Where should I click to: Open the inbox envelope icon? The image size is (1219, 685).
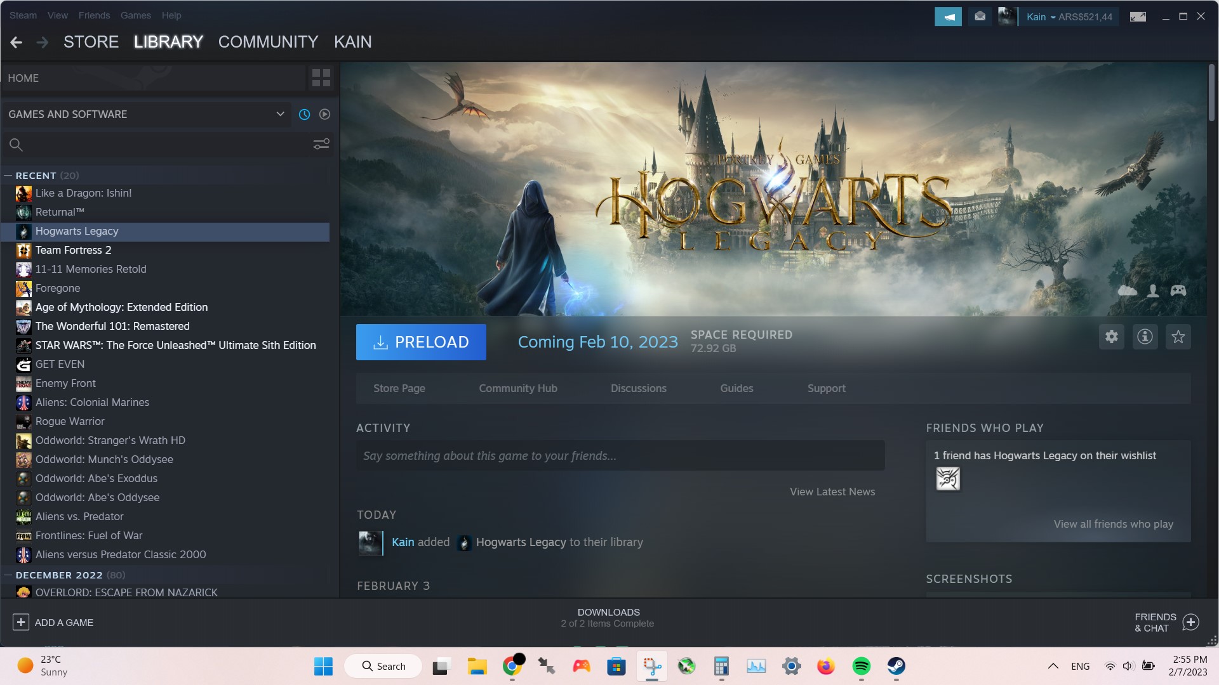click(x=980, y=16)
